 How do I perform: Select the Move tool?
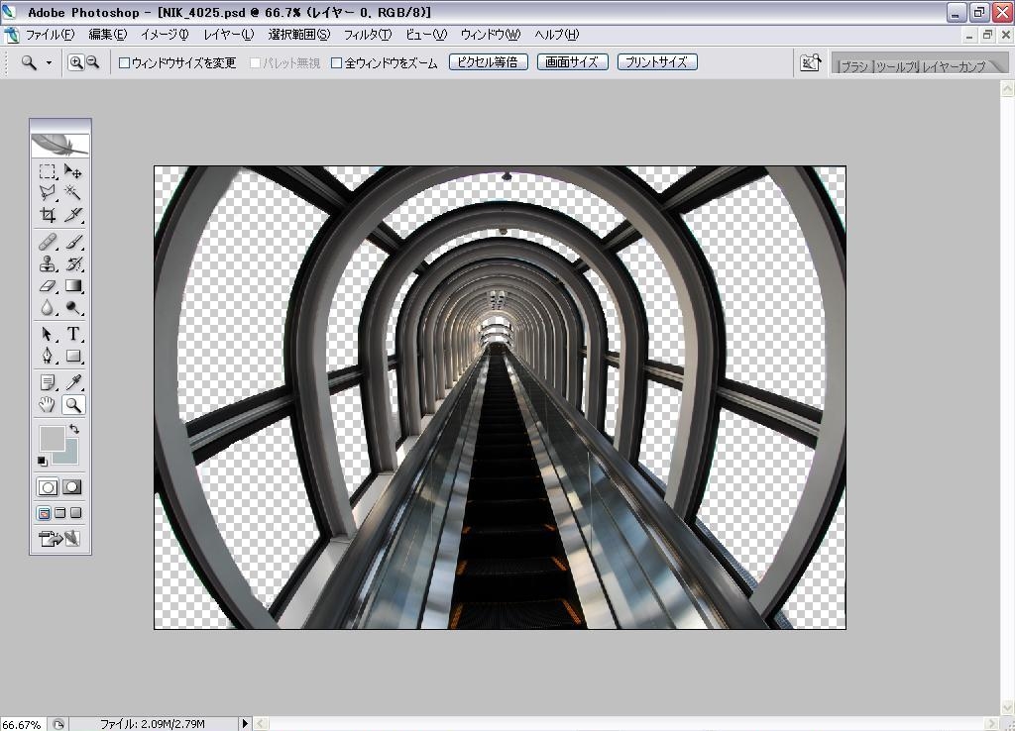pyautogui.click(x=73, y=171)
